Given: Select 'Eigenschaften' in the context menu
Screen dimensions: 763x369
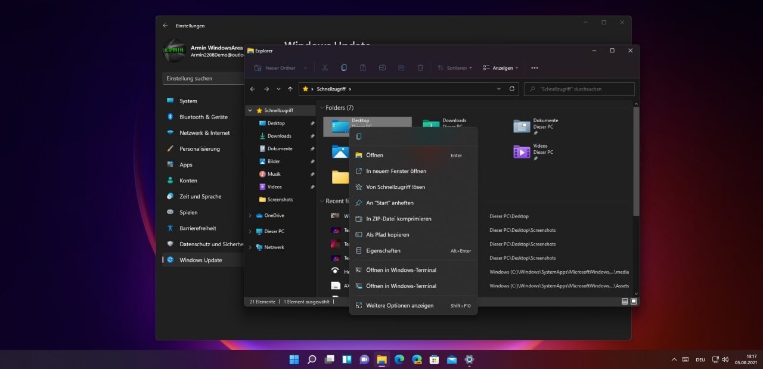Looking at the screenshot, I should pos(383,251).
